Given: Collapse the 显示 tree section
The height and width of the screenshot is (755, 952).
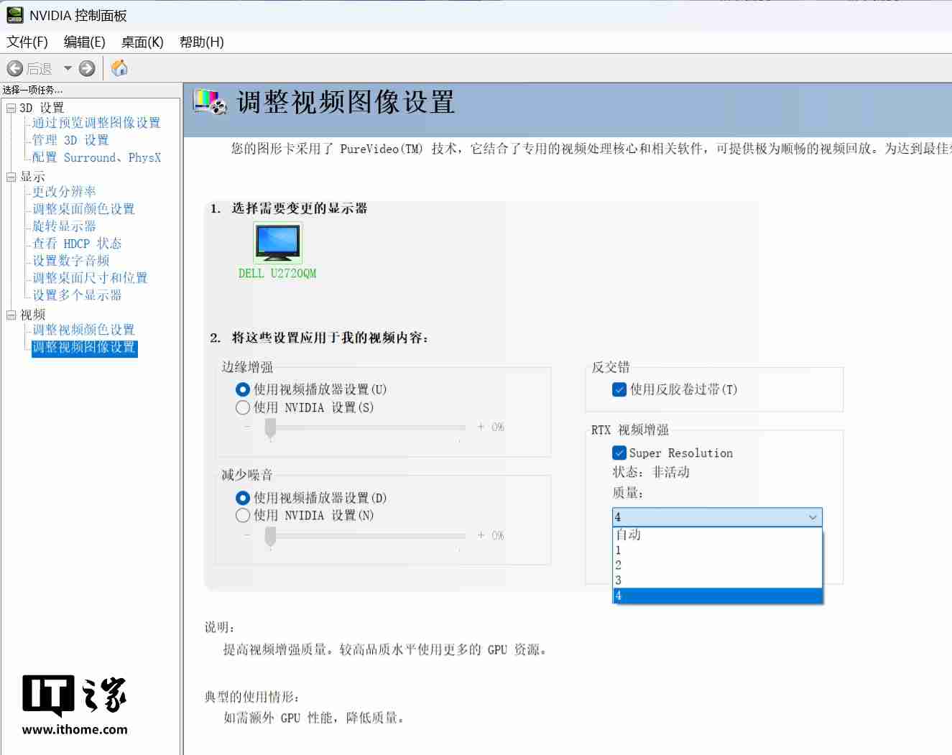Looking at the screenshot, I should [x=11, y=176].
